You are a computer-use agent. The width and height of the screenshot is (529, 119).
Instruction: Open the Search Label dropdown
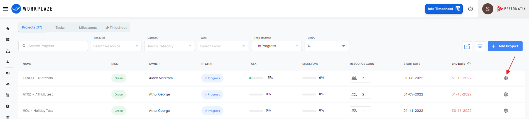223,46
